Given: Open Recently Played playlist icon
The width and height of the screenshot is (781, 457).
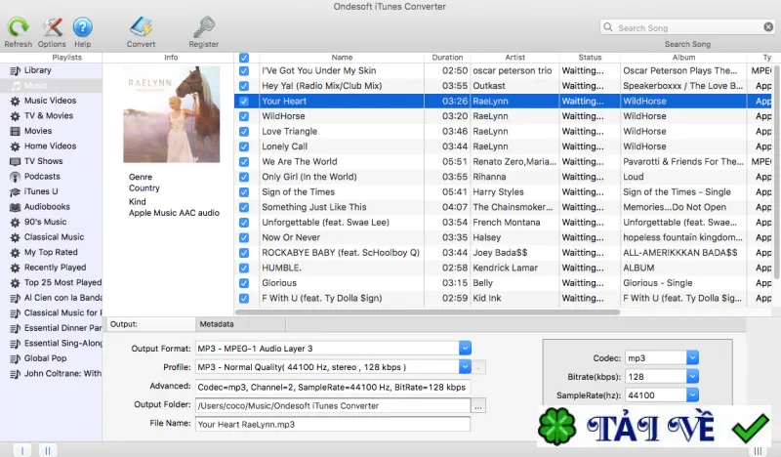Looking at the screenshot, I should pyautogui.click(x=16, y=268).
